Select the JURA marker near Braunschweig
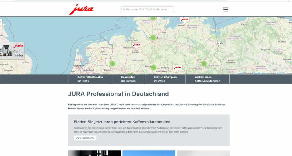 [x=177, y=67]
